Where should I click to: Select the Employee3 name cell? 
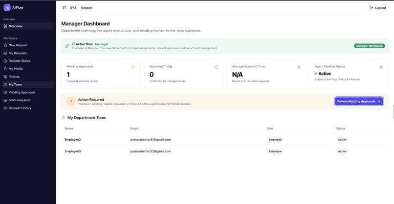(x=73, y=151)
